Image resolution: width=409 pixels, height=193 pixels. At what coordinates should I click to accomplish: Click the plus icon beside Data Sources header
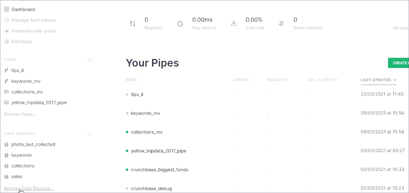click(x=90, y=134)
